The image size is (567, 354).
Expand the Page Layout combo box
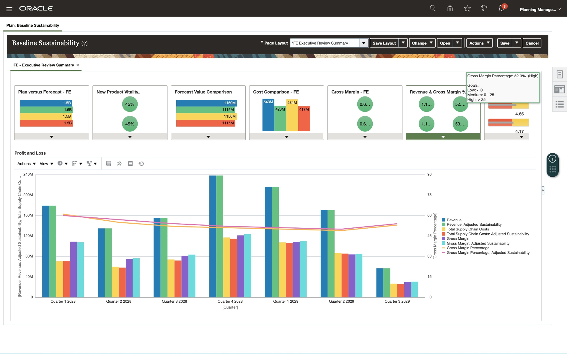364,43
